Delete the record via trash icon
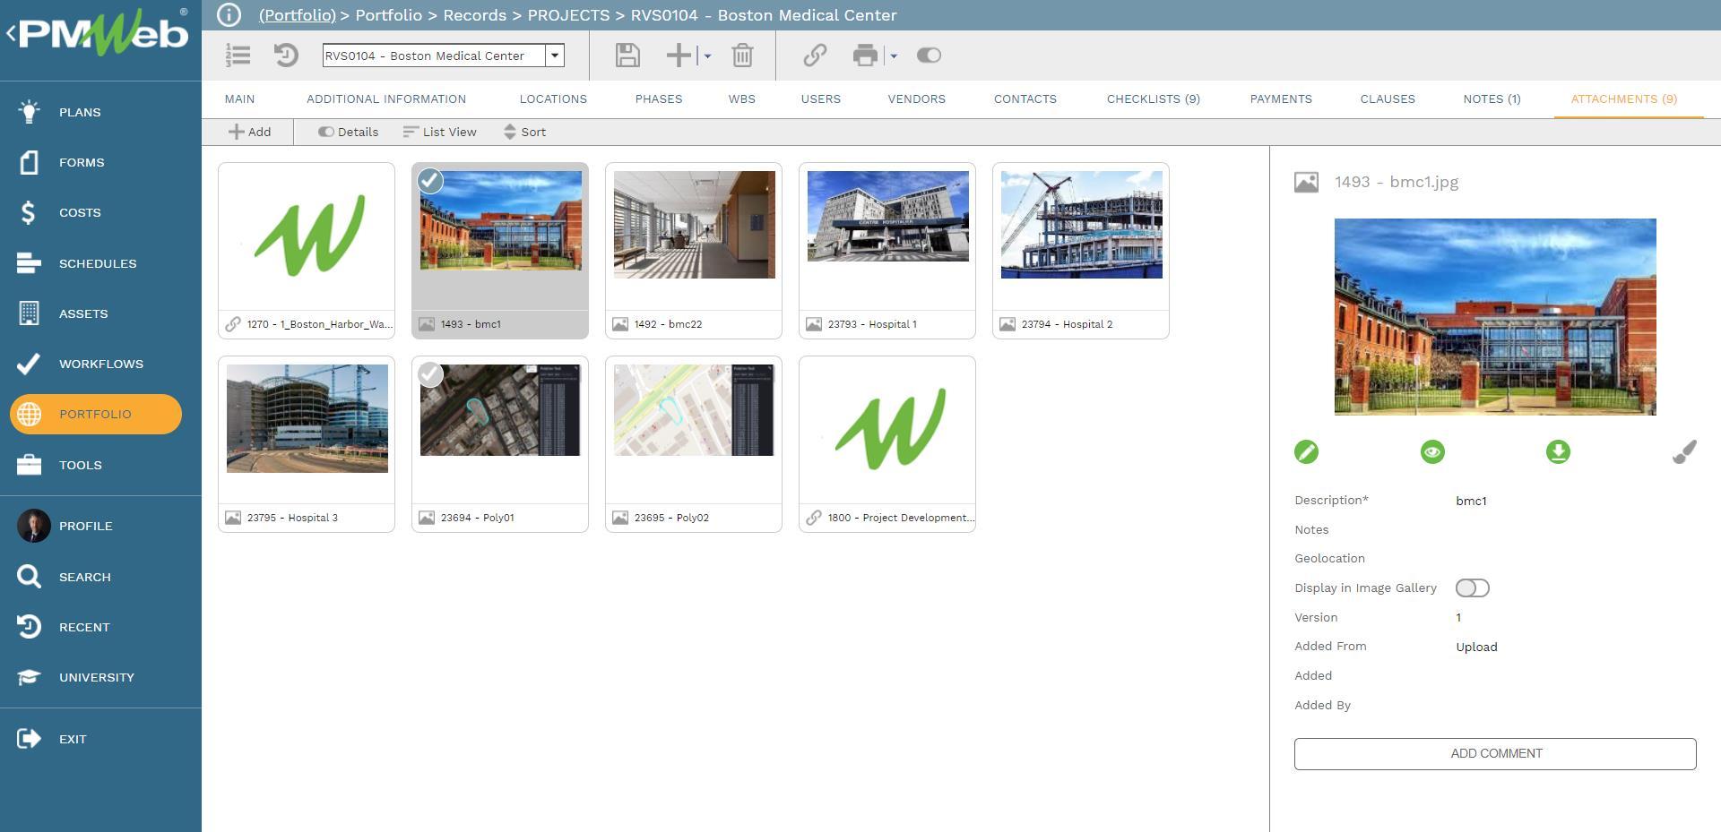Image resolution: width=1721 pixels, height=832 pixels. point(742,56)
